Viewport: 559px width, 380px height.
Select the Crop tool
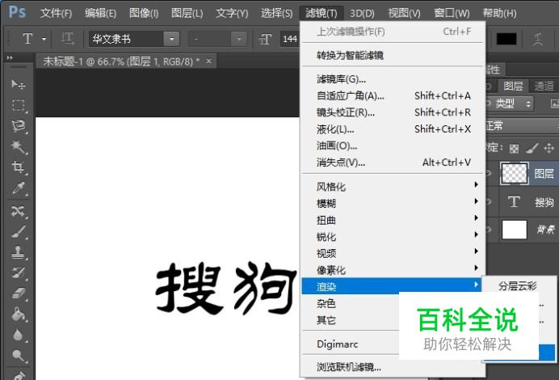(x=18, y=167)
